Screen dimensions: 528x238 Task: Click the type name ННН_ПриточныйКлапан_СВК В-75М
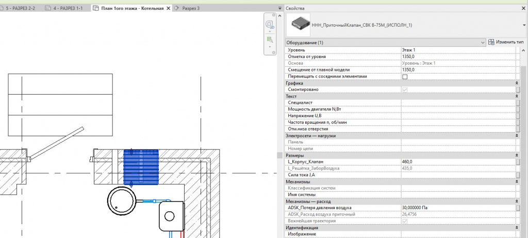click(362, 25)
